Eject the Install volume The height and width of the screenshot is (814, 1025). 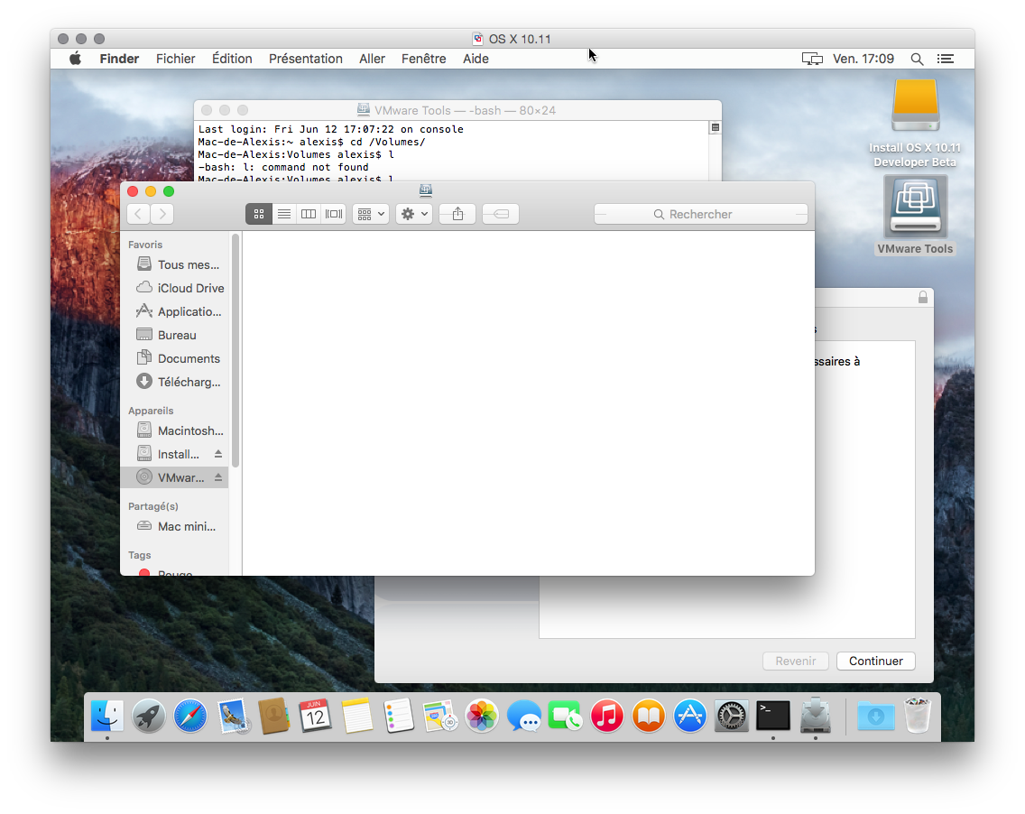pyautogui.click(x=218, y=454)
